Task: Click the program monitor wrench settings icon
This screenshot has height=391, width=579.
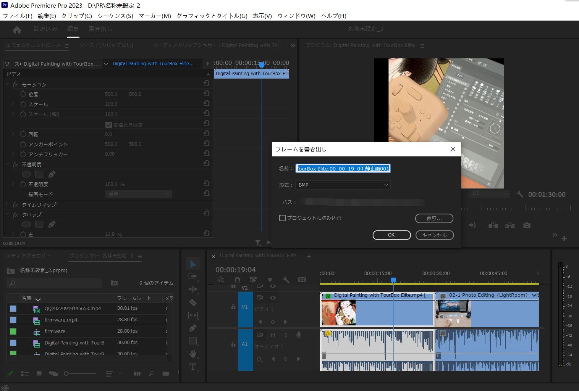Action: click(519, 194)
